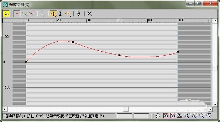The width and height of the screenshot is (220, 122).
Task: Select control point near position 30
Action: (73, 42)
